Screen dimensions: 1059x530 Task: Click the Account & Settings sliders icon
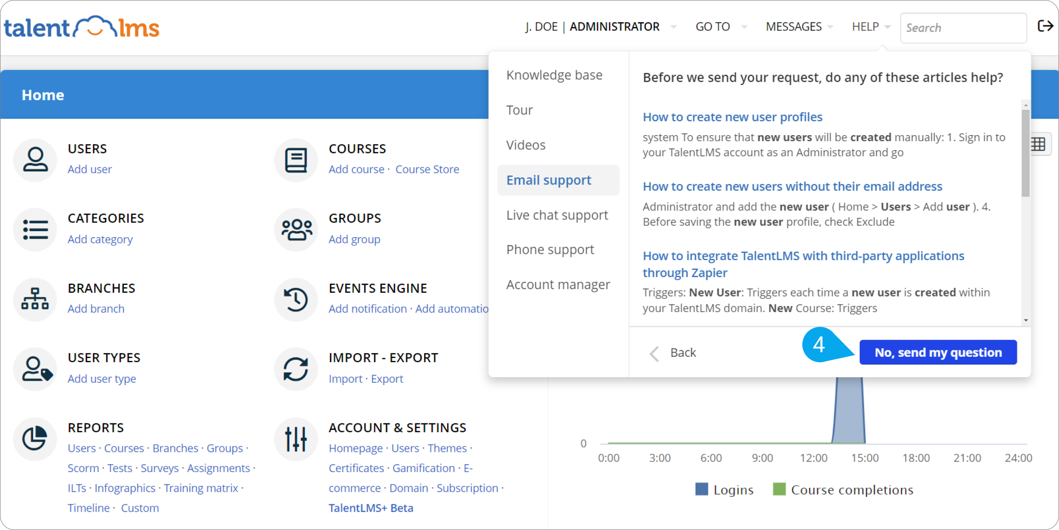(x=296, y=438)
